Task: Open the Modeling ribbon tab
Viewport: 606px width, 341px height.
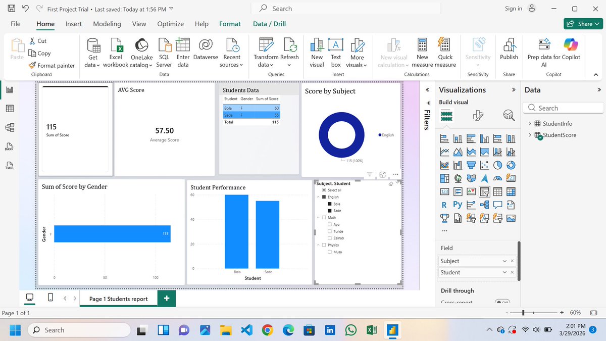Action: 107,24
